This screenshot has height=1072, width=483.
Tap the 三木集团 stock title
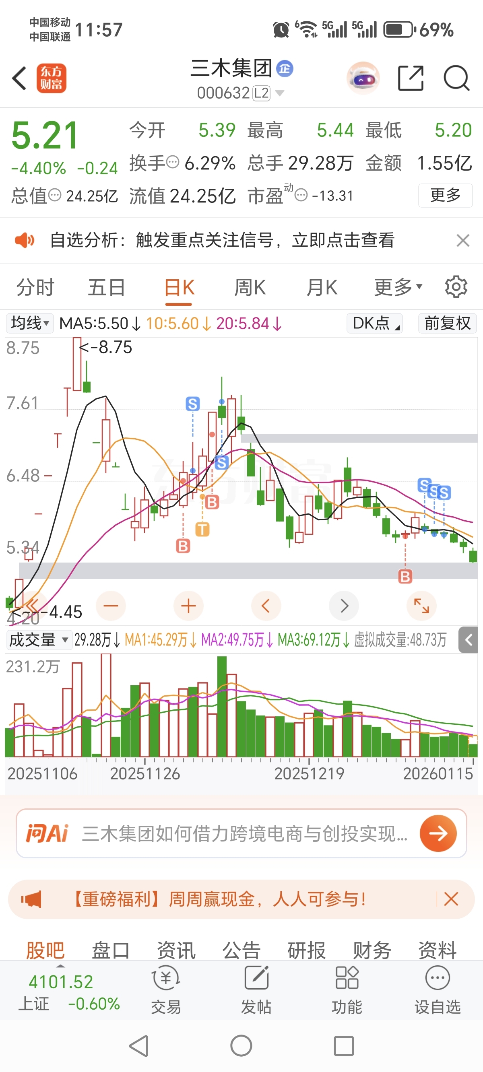click(x=231, y=68)
